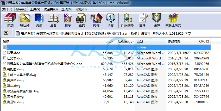Click the WinRAR icon in title bar

pyautogui.click(x=3, y=3)
